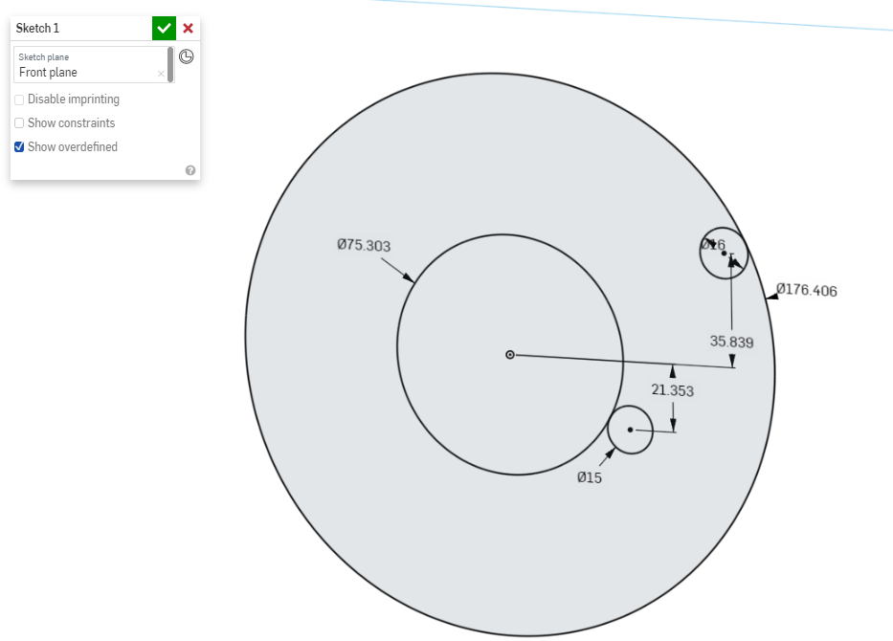Select the Ø16 diameter dimension
This screenshot has height=641, width=893.
713,245
